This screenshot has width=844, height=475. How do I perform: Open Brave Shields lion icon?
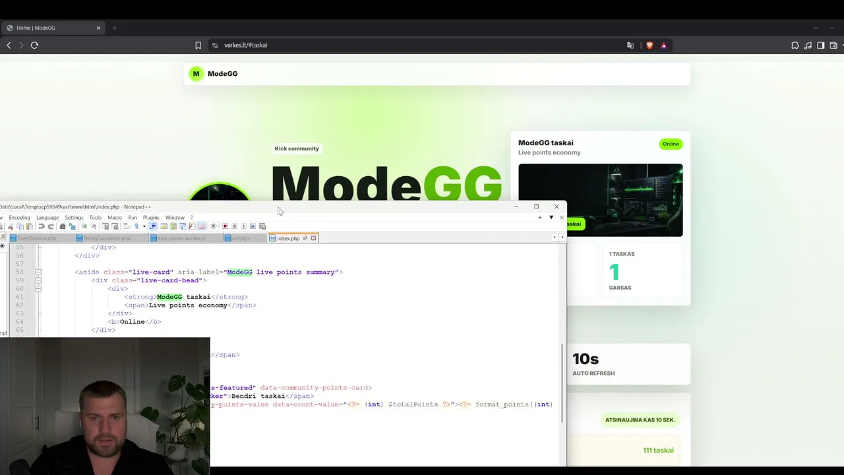[x=649, y=46]
